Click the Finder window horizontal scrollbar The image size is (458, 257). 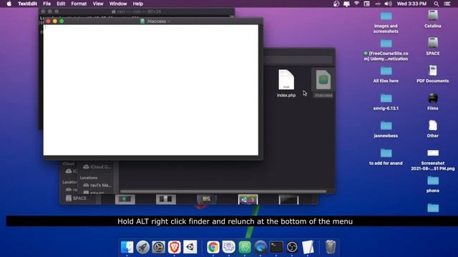point(223,191)
